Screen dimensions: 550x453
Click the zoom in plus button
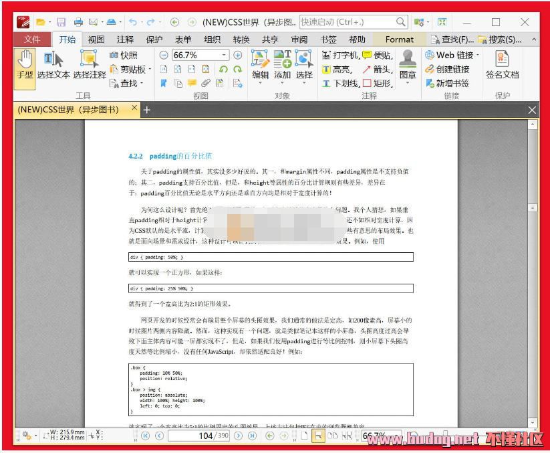click(237, 55)
